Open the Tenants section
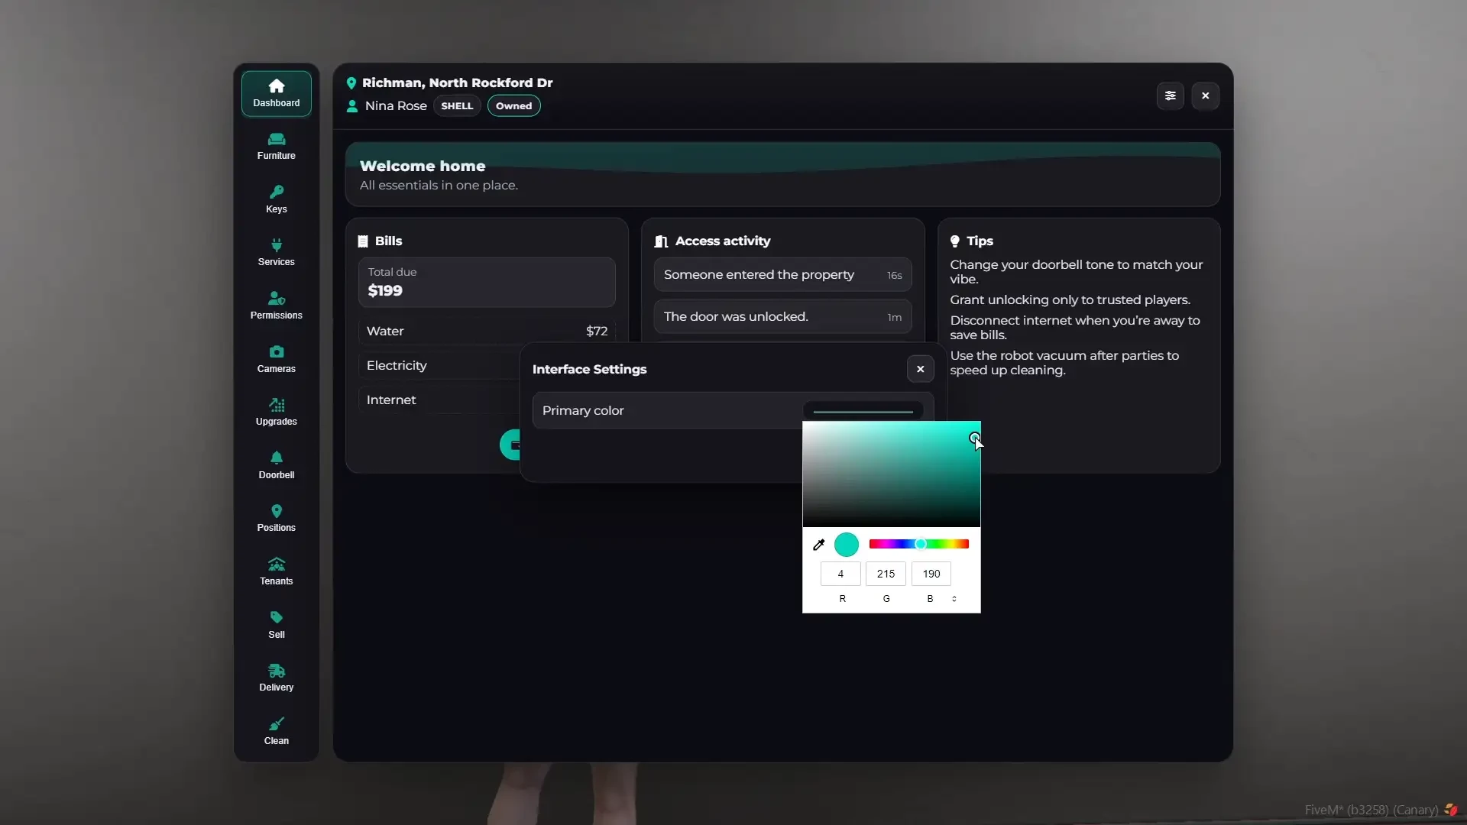Viewport: 1467px width, 825px height. point(276,571)
